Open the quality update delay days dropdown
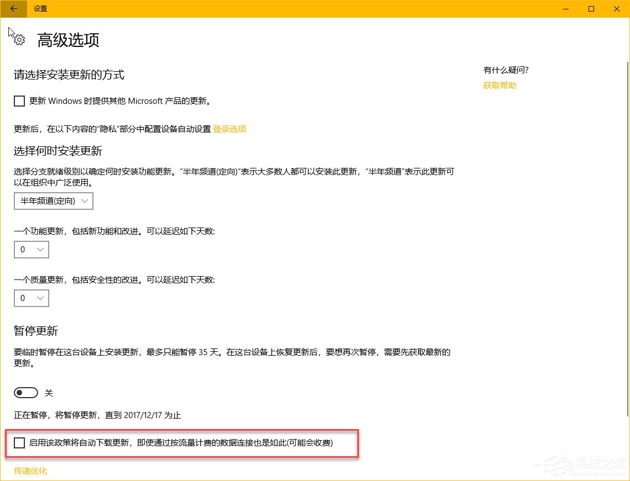Viewport: 630px width, 481px height. pos(31,298)
